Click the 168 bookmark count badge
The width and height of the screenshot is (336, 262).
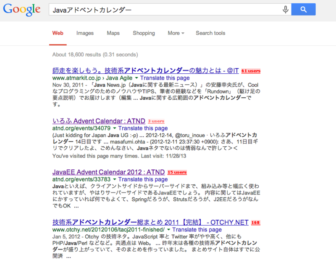pos(255,223)
